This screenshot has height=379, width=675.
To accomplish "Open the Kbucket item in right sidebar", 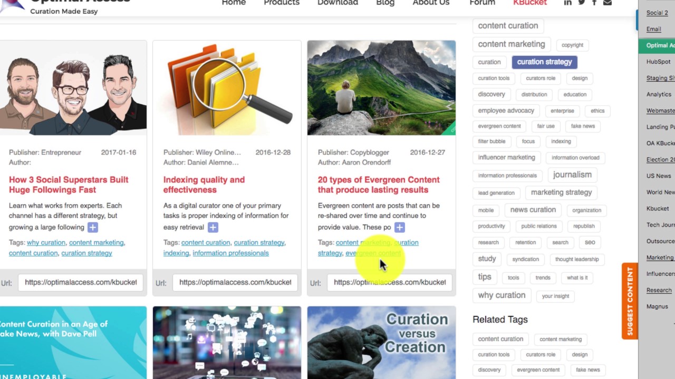I will pyautogui.click(x=658, y=209).
